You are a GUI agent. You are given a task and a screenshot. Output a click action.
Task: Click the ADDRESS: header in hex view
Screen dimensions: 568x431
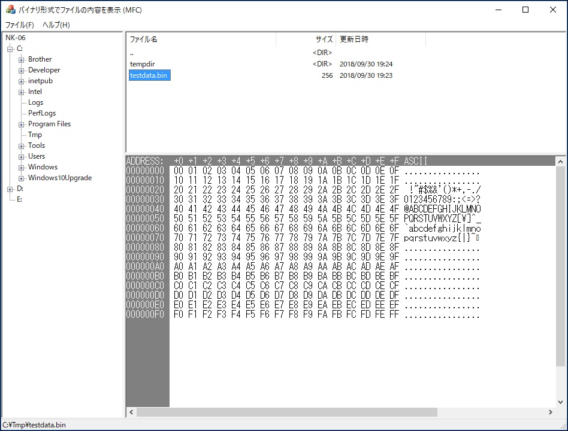click(145, 161)
